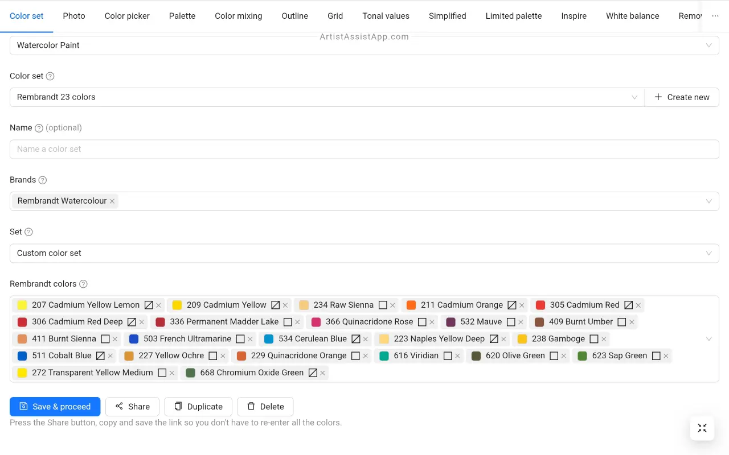
Task: Remove 532 Mauve tag
Action: tap(521, 322)
